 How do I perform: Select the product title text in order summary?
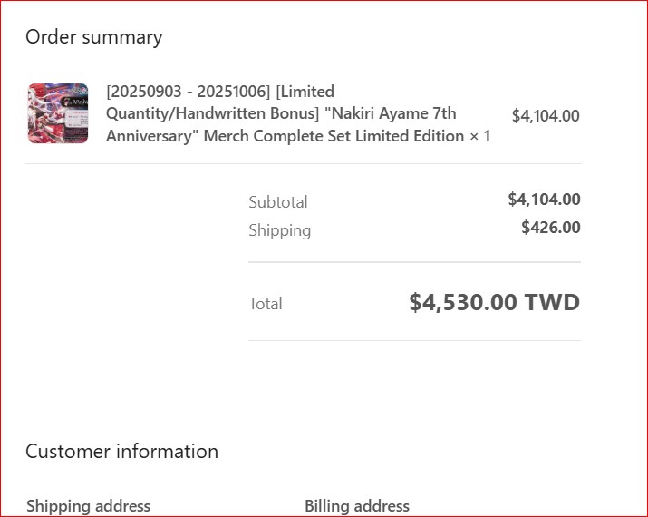click(x=298, y=113)
